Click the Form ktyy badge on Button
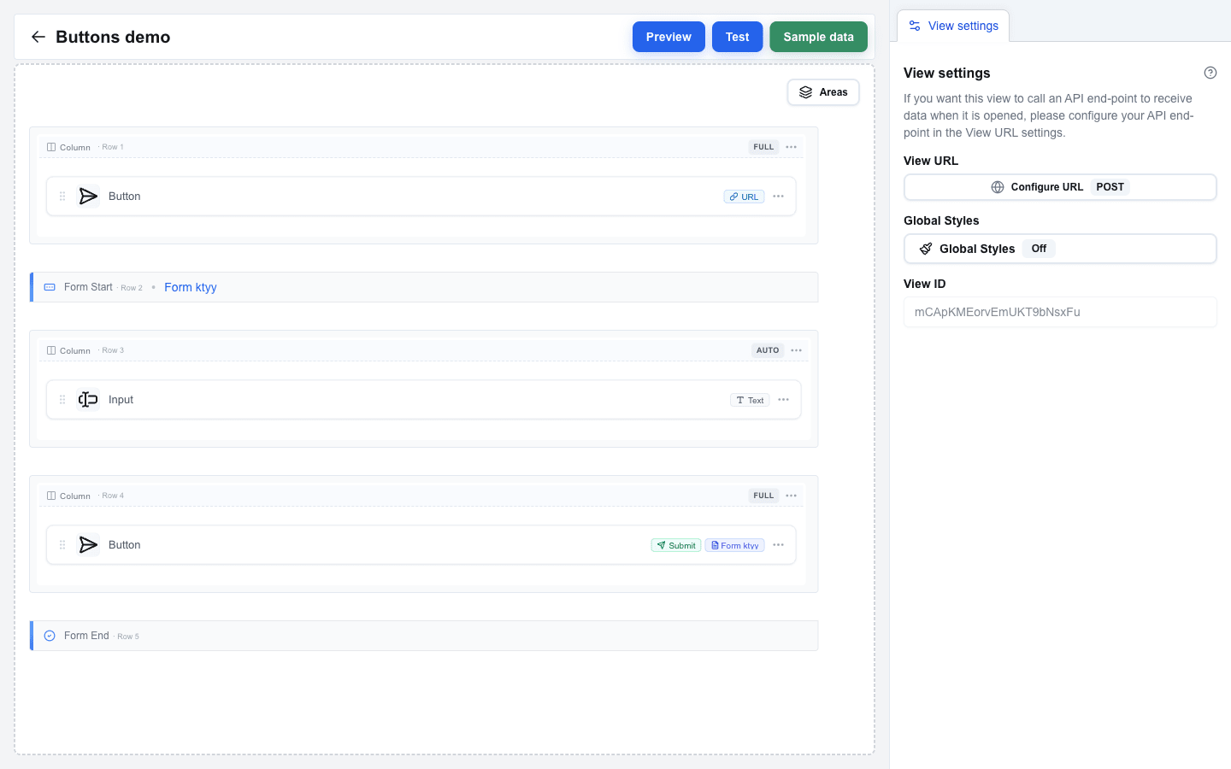The height and width of the screenshot is (769, 1231). pyautogui.click(x=734, y=545)
